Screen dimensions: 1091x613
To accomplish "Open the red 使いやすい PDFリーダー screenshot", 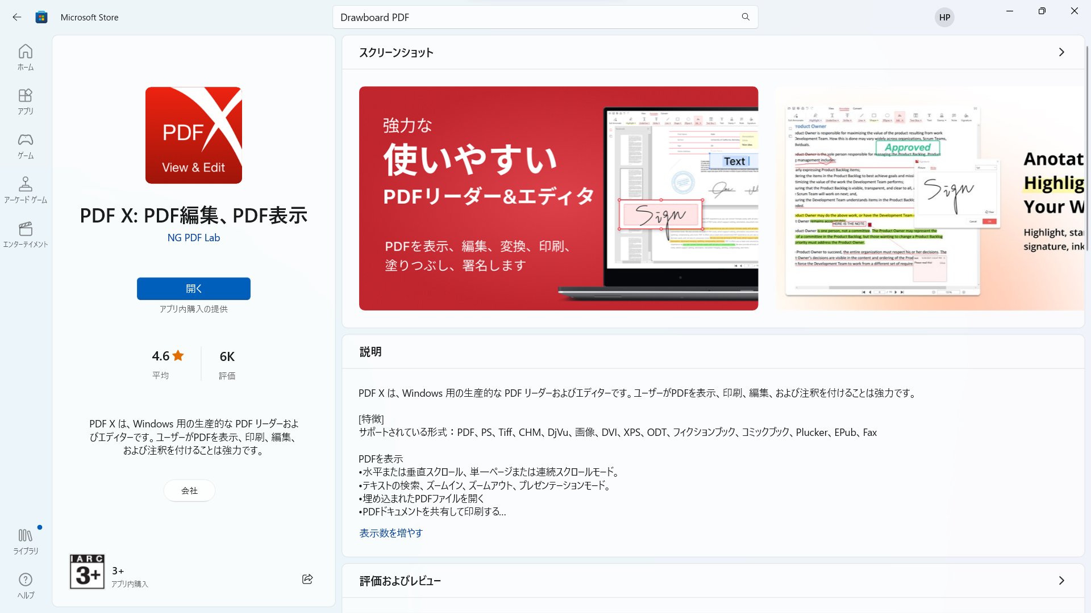I will [559, 198].
